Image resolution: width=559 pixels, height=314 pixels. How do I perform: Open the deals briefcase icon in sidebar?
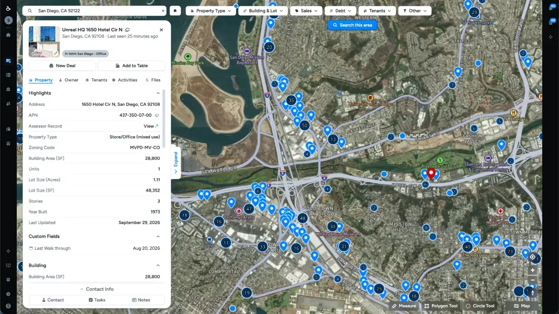click(8, 89)
